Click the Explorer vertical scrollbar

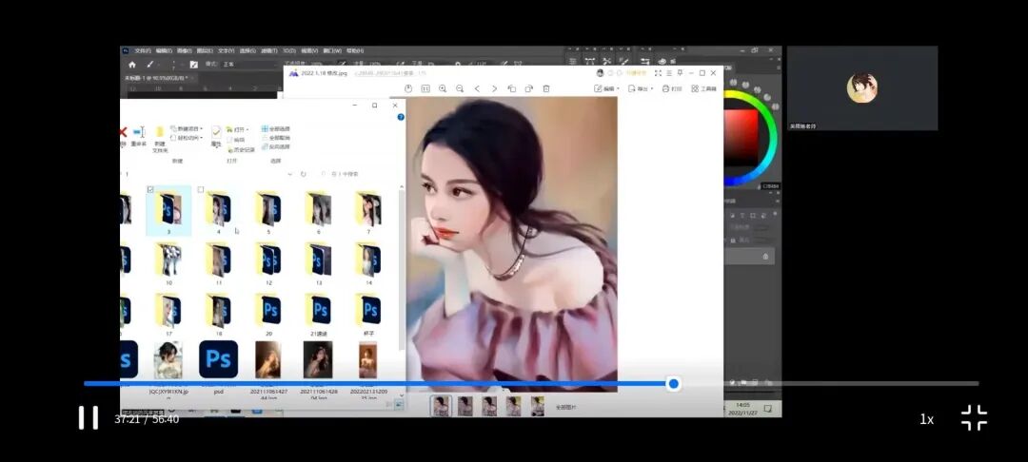[x=402, y=268]
